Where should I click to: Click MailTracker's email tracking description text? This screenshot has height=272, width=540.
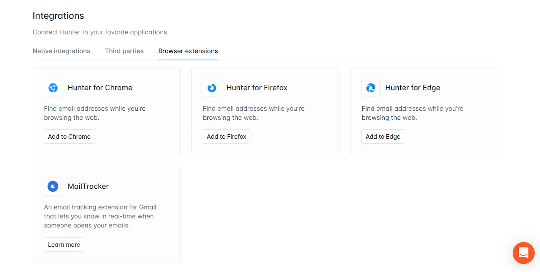100,216
